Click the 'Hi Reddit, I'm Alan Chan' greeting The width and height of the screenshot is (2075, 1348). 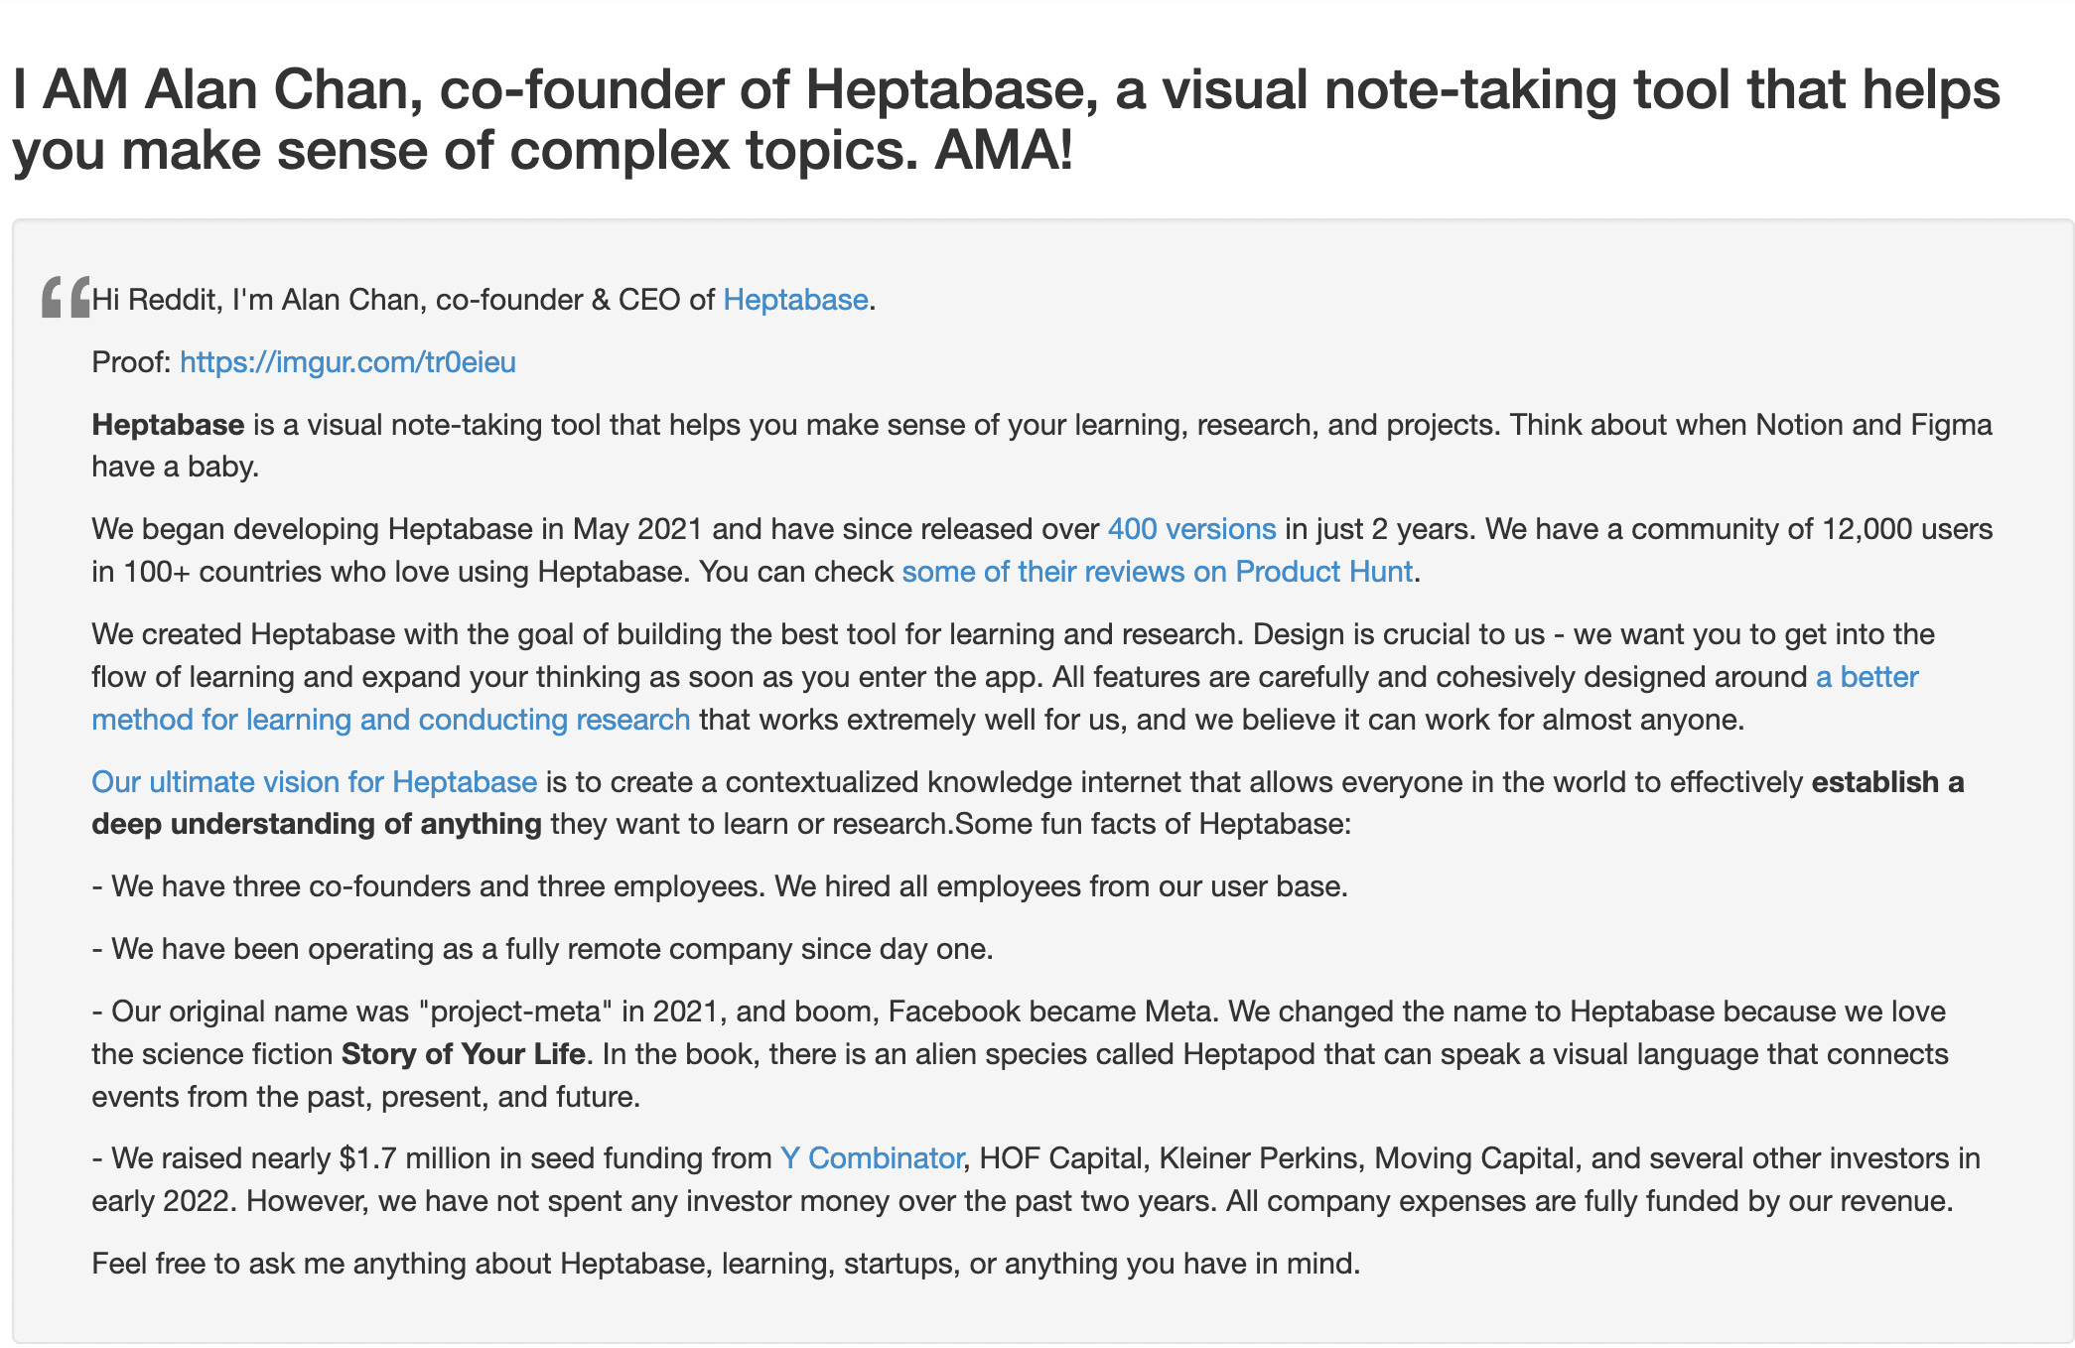tap(258, 300)
